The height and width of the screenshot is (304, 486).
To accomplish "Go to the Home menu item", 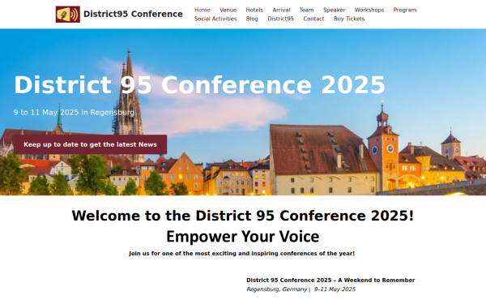I will pos(202,10).
